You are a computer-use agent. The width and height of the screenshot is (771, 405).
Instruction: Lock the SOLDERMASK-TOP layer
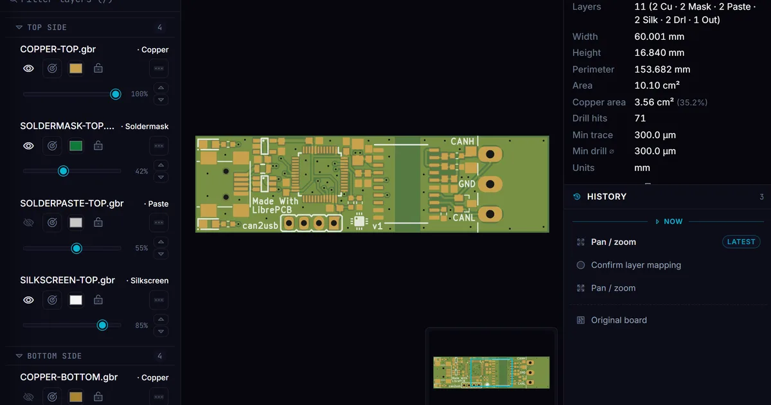tap(98, 146)
